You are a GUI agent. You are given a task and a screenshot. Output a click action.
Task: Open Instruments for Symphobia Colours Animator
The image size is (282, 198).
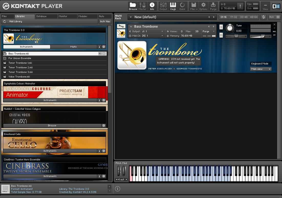point(50,100)
